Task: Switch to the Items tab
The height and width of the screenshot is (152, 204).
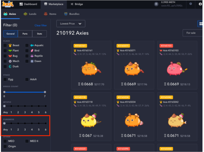Action: coord(50,14)
